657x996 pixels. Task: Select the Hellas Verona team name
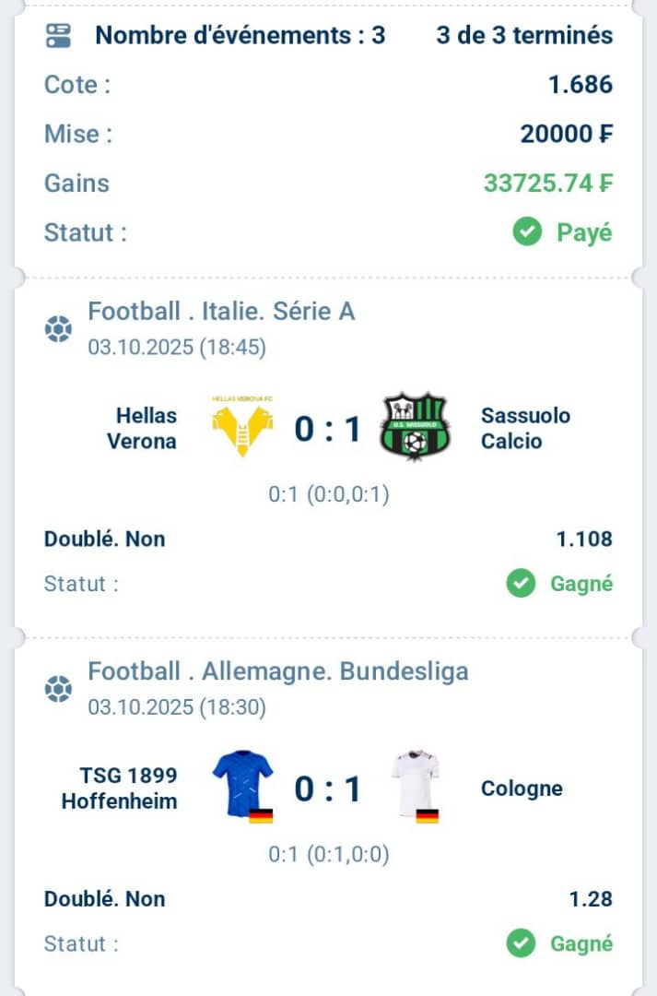tap(141, 428)
